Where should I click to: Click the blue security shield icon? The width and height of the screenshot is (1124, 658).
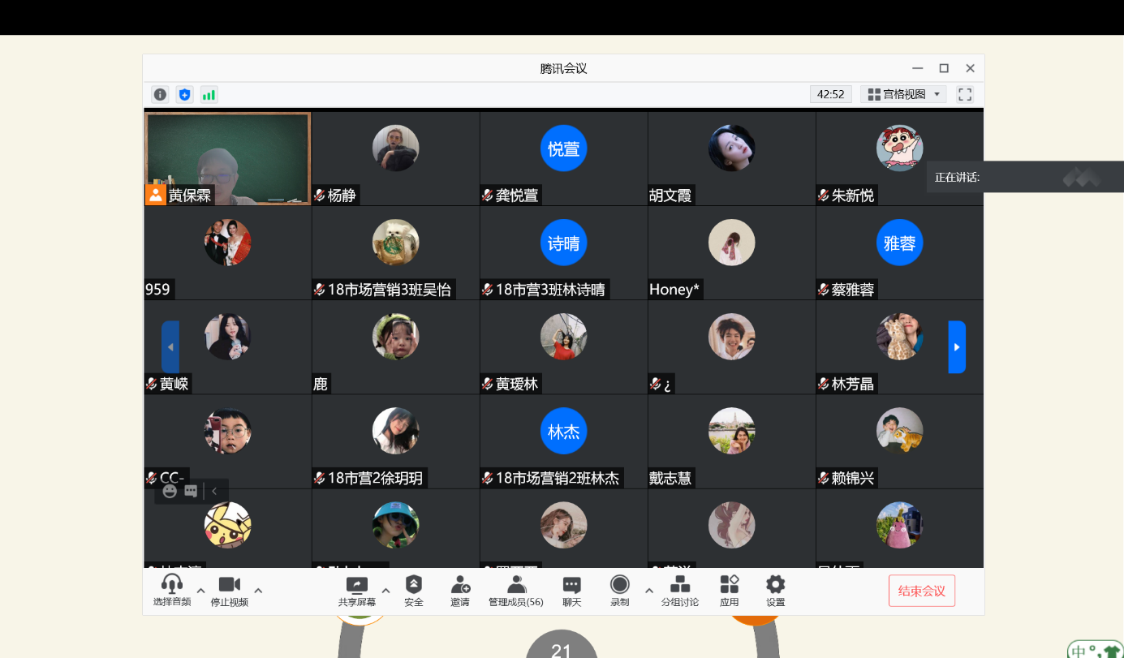pos(185,95)
